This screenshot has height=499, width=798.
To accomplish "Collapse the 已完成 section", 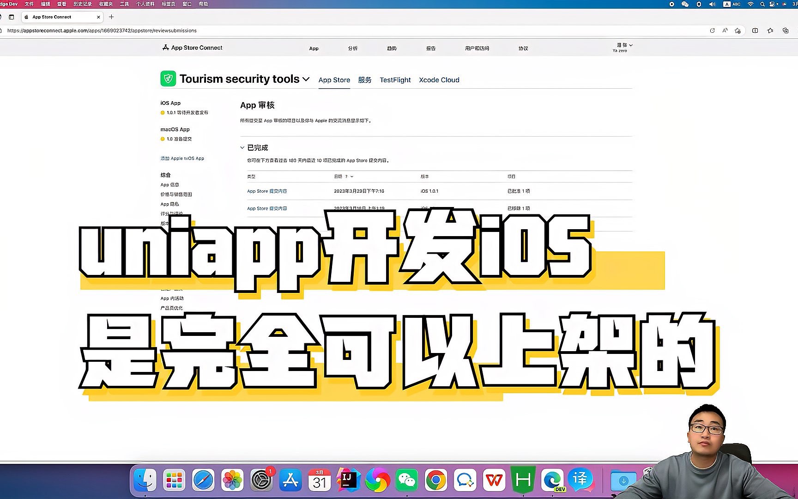I will [242, 148].
